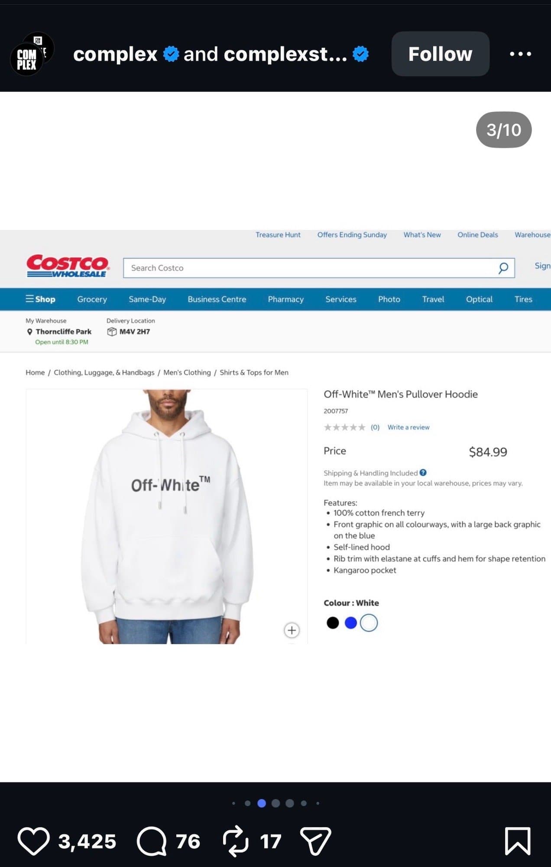Click the Write a review link

point(408,427)
